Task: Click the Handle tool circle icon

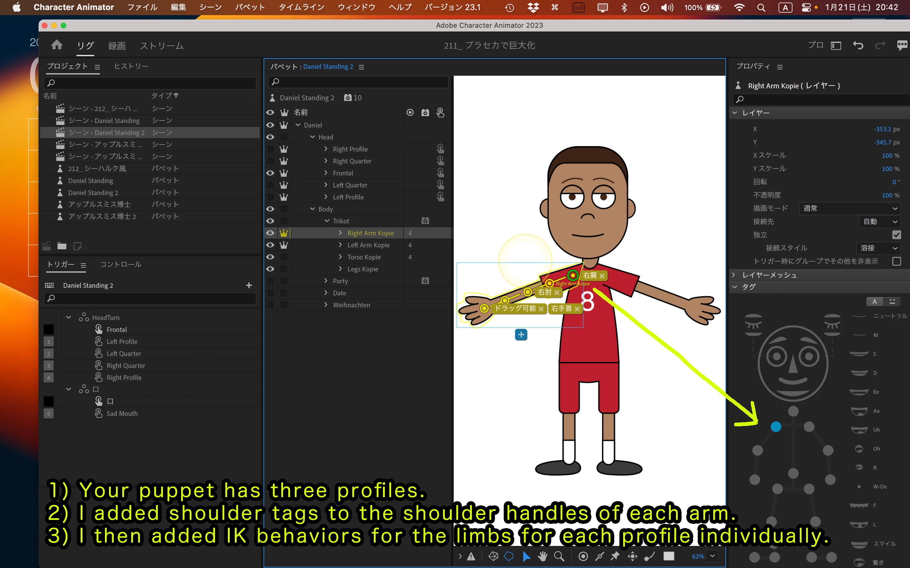Action: click(x=583, y=556)
